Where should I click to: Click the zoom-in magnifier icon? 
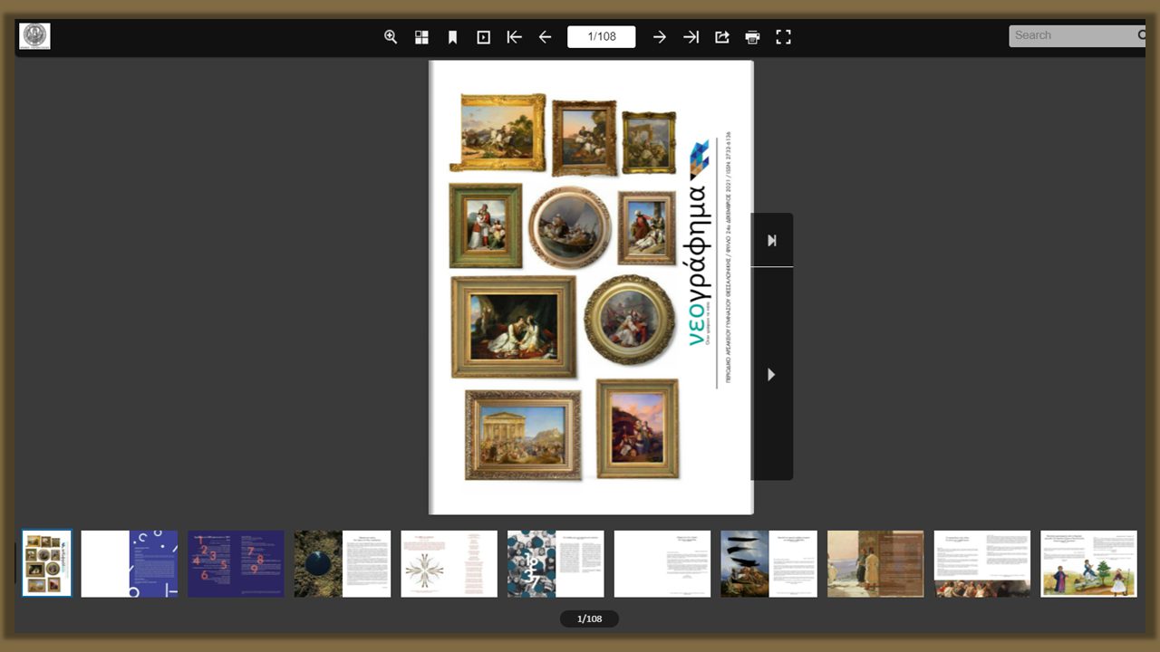pyautogui.click(x=391, y=37)
